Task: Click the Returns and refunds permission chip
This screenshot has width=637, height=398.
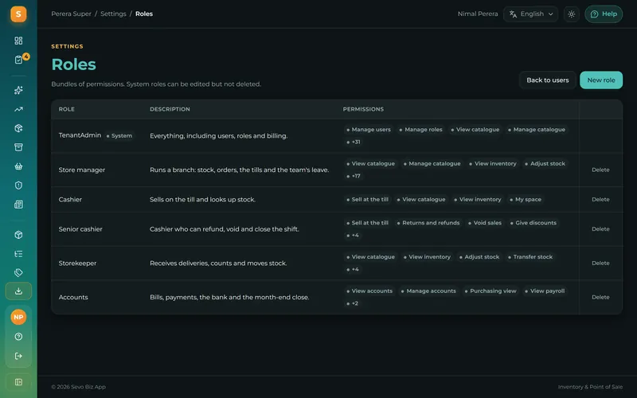Action: coord(428,223)
